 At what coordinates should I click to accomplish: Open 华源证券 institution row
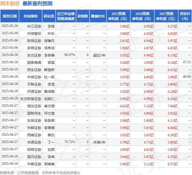[34, 142]
